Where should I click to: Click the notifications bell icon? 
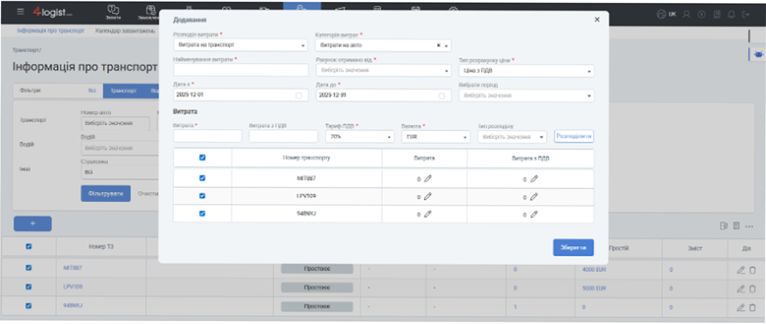pyautogui.click(x=731, y=14)
